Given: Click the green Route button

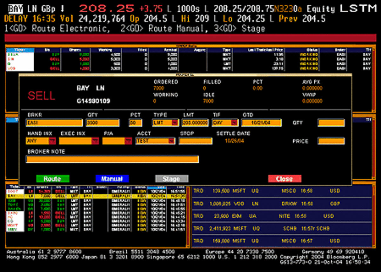Looking at the screenshot, I should pos(53,179).
